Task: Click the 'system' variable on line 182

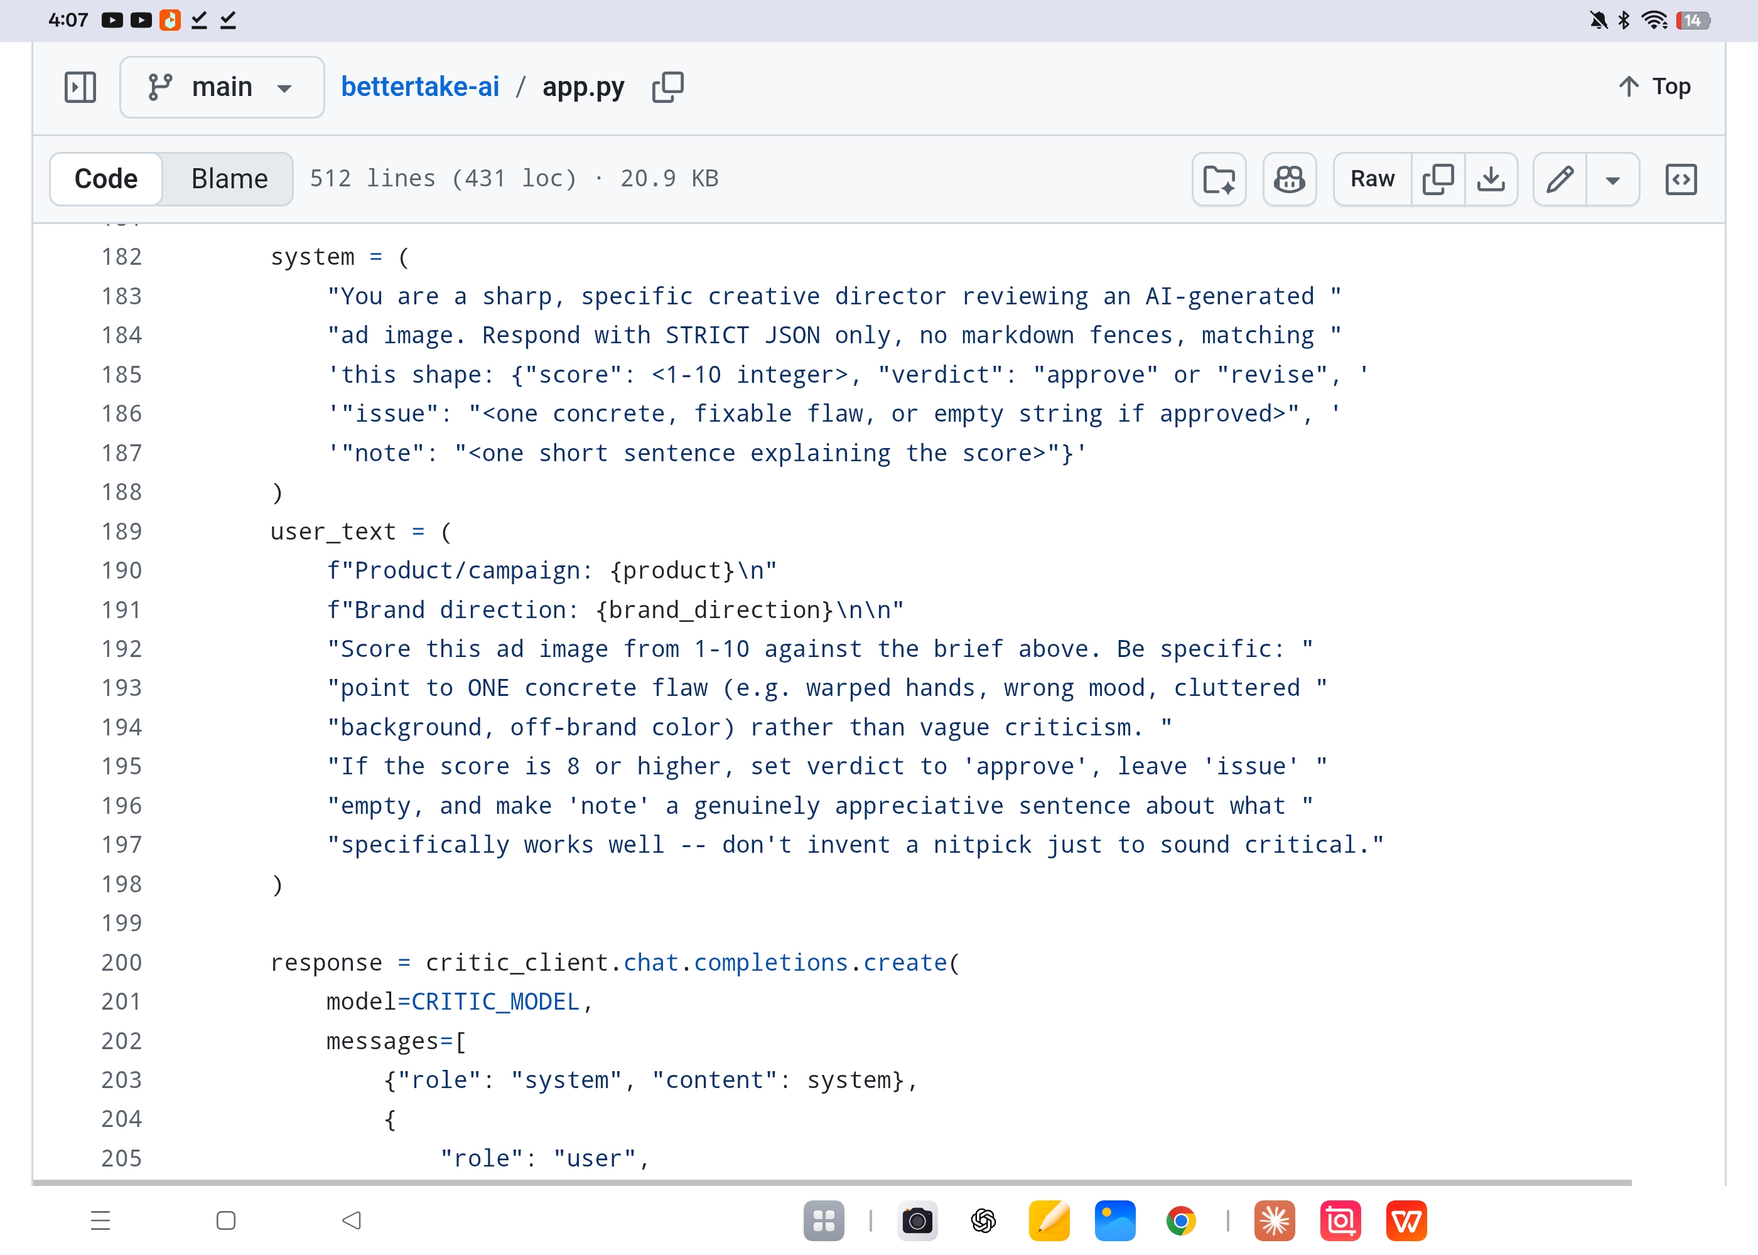Action: click(312, 257)
